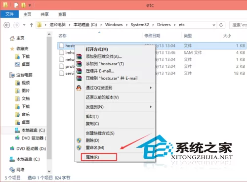
Task: Open the recent locations dropdown arrow
Action: pos(24,25)
